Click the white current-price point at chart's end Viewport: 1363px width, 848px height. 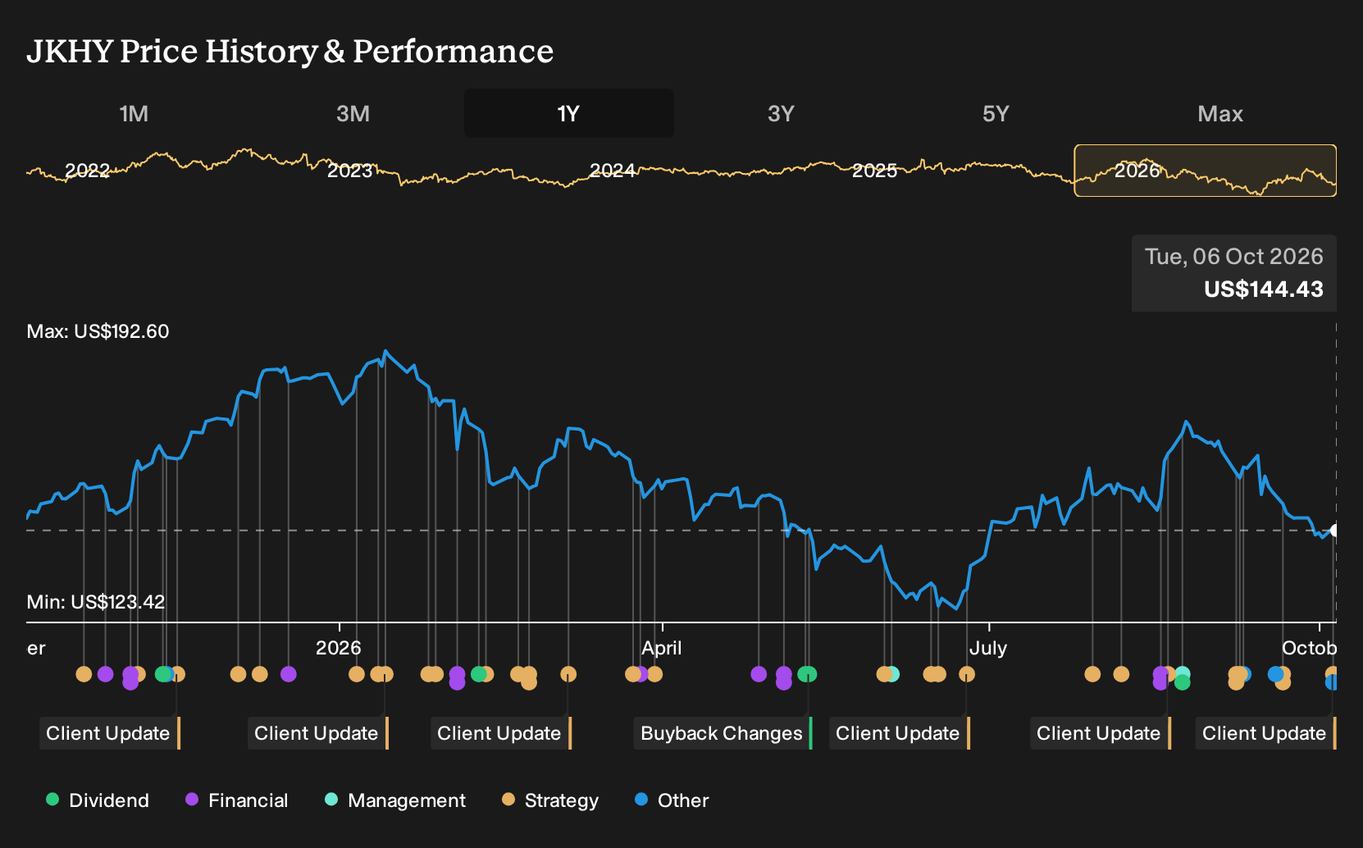click(1335, 531)
